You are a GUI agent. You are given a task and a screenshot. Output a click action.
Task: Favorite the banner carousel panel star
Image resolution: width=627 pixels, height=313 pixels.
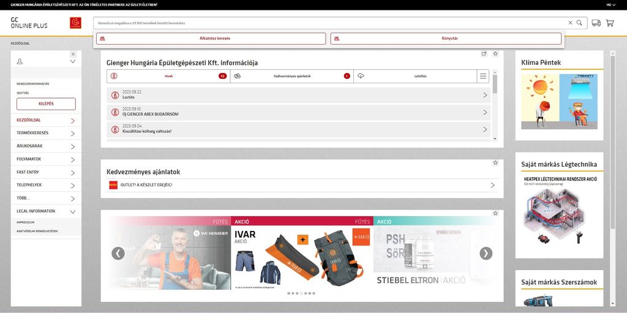coord(495,213)
